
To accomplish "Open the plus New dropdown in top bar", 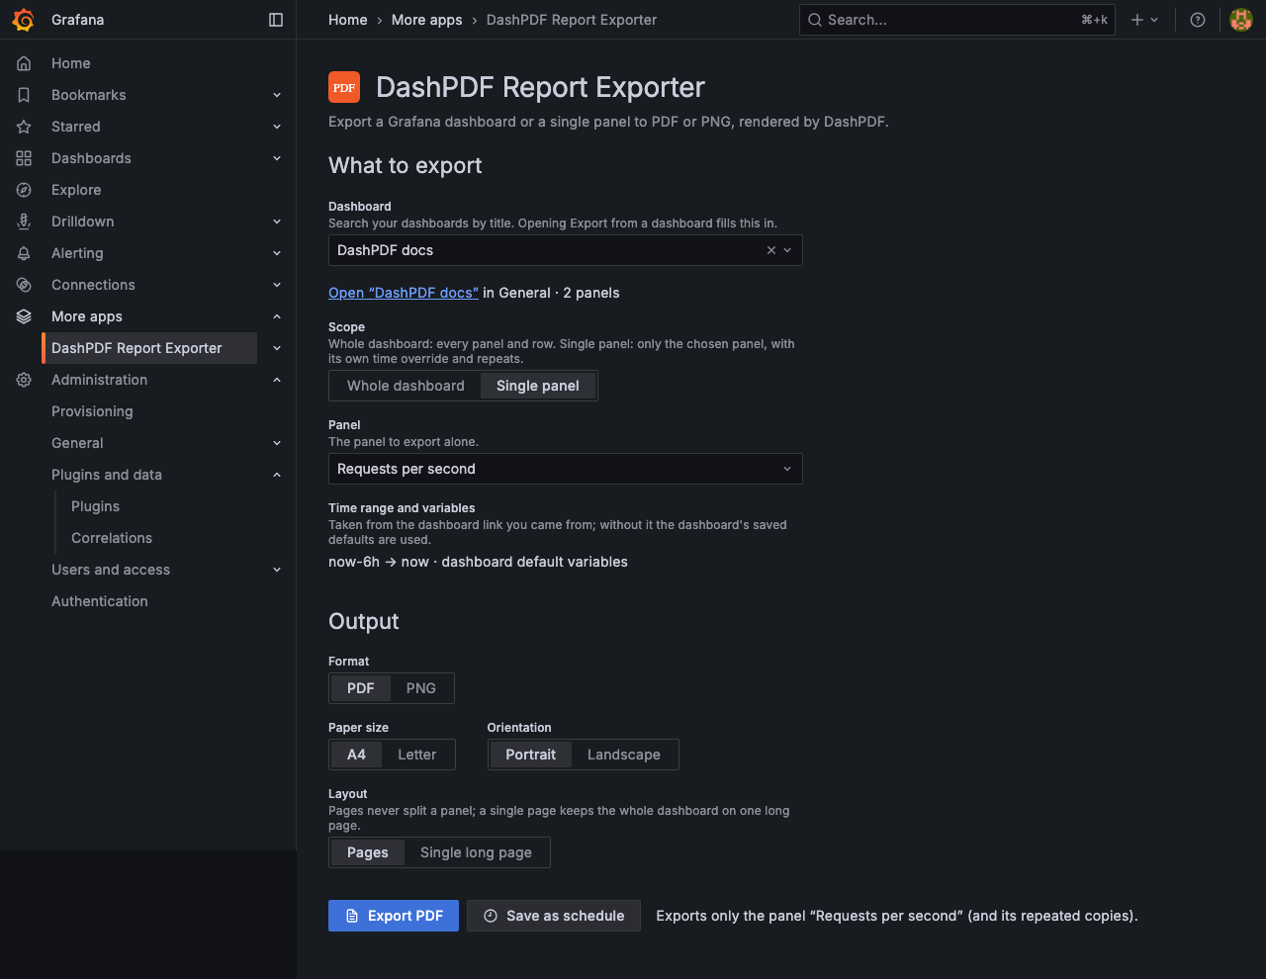I will tap(1144, 20).
